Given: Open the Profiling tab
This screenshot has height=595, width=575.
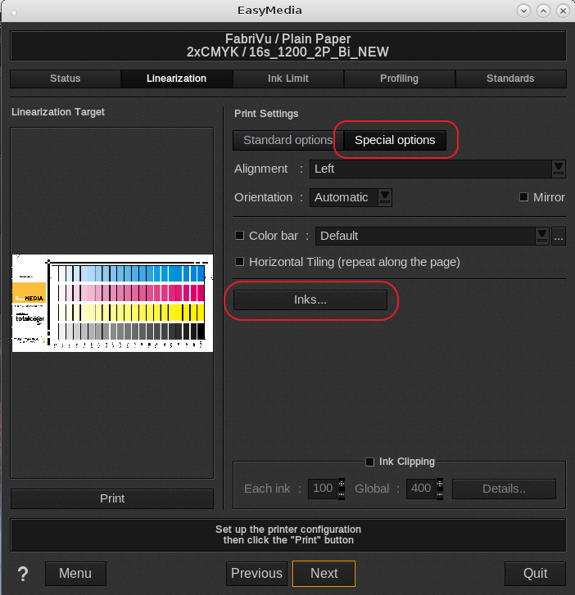Looking at the screenshot, I should pos(399,79).
